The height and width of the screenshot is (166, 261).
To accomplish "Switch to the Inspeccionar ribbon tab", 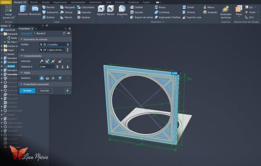I will (60, 2).
